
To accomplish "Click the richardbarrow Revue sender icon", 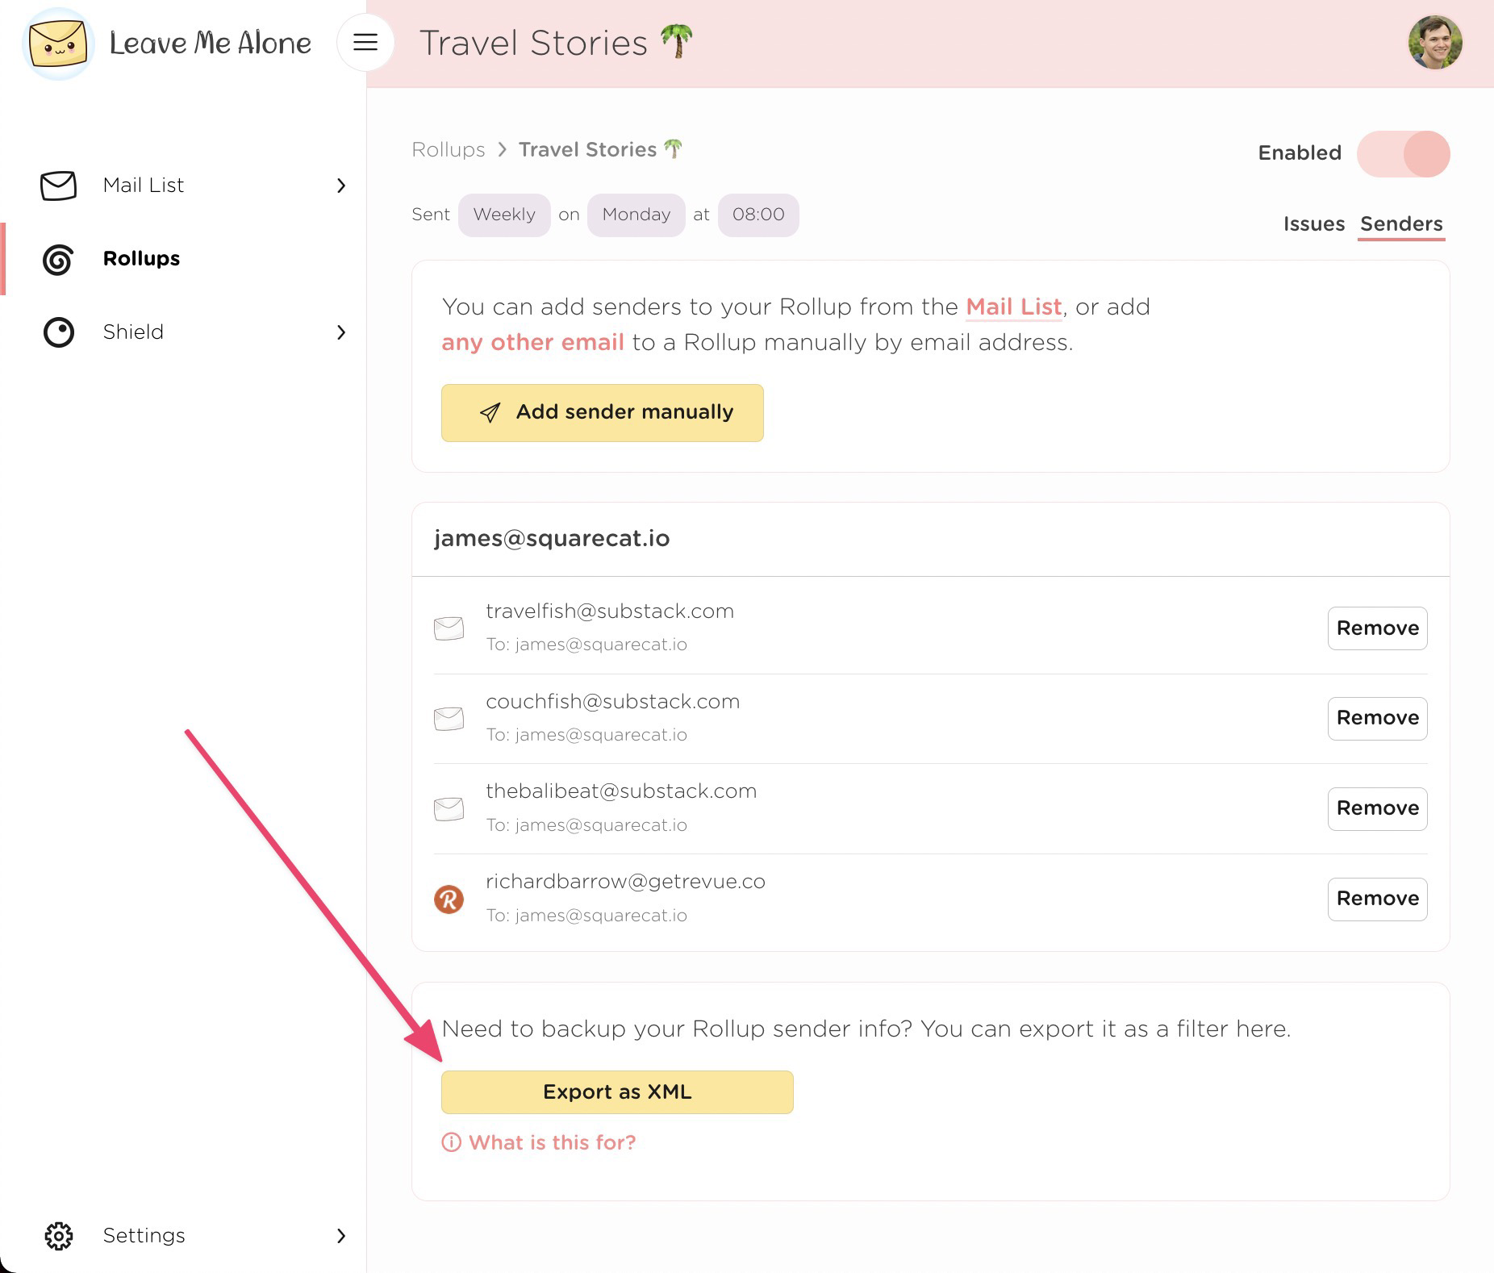I will coord(449,899).
